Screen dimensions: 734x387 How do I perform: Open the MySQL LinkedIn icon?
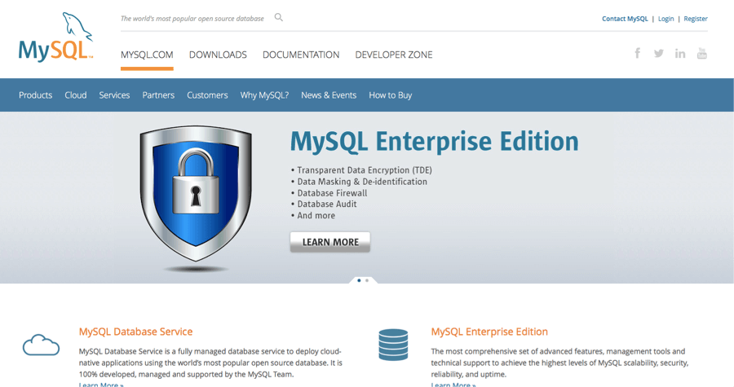680,54
